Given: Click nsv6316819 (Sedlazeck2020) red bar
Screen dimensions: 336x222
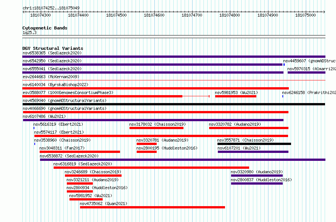Looking at the screenshot, I should (151, 168).
